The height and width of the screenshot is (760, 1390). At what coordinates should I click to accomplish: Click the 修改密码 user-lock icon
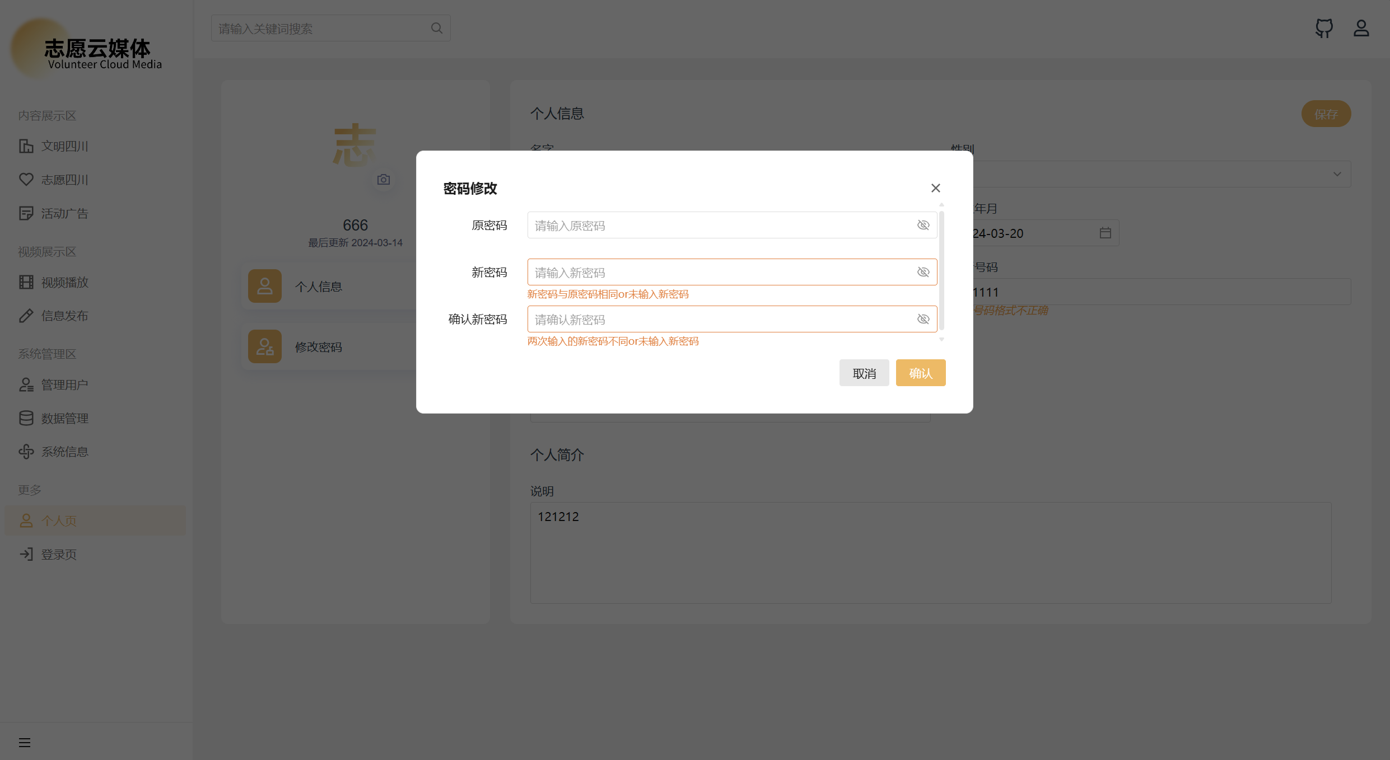265,347
